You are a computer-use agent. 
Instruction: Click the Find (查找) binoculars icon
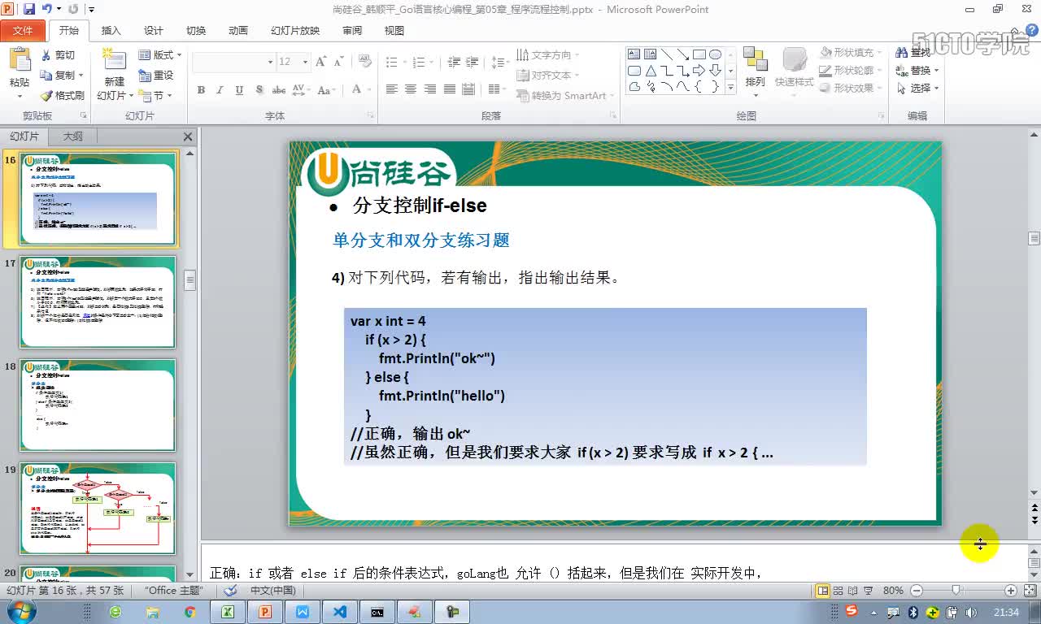[x=901, y=52]
